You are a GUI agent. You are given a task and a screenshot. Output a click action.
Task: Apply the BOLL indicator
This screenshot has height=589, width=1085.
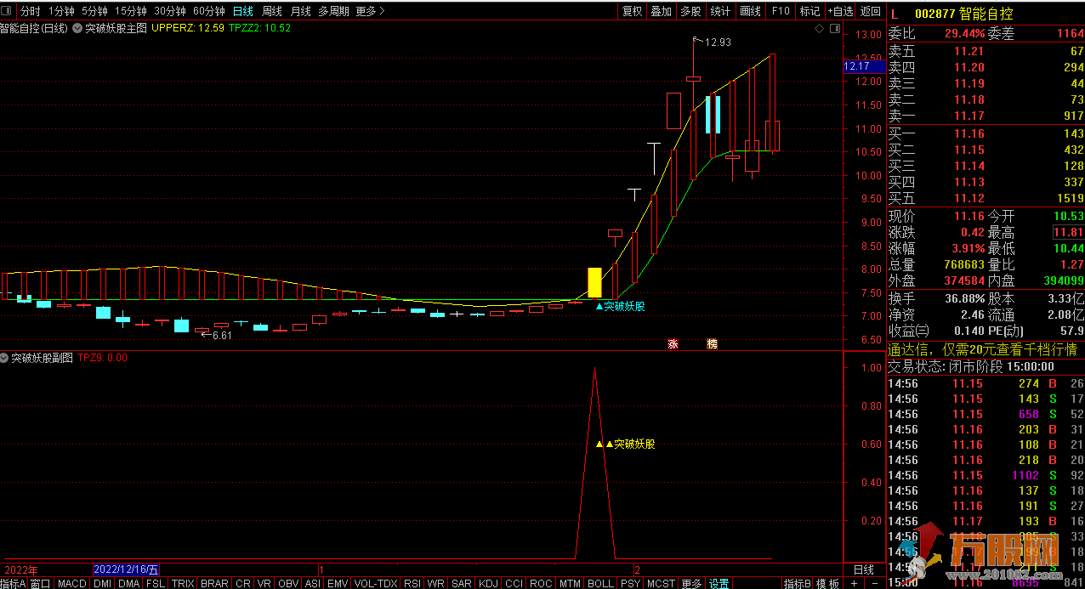point(600,584)
